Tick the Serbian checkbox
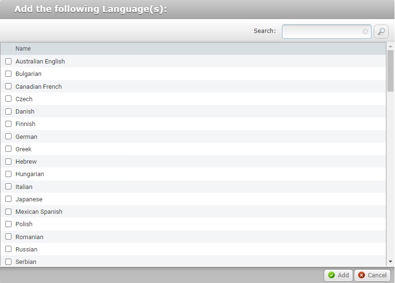This screenshot has height=283, width=395. [8, 262]
